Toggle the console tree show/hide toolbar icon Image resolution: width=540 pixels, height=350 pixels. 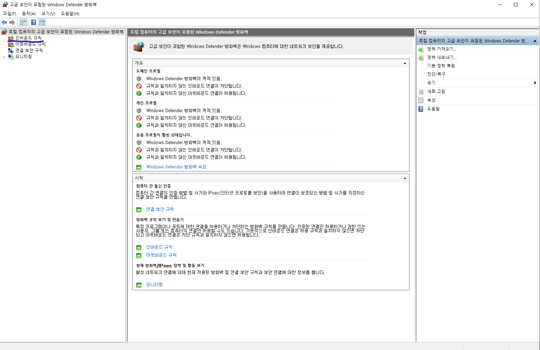(23, 23)
